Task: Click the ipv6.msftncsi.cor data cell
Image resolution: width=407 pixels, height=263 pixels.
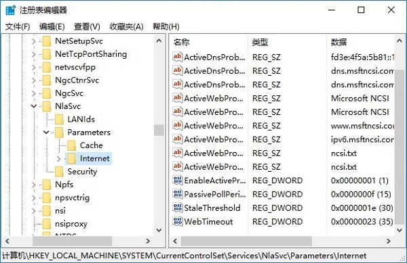Action: tap(362, 139)
